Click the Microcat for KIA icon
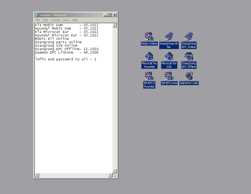251x194 pixels. (x=169, y=56)
